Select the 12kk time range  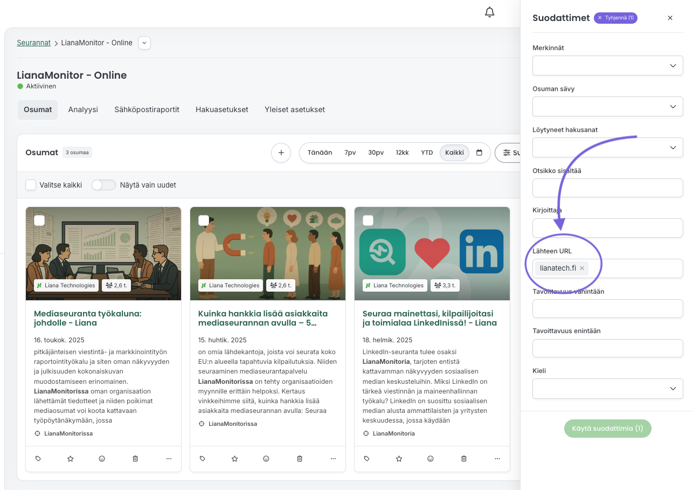coord(402,153)
